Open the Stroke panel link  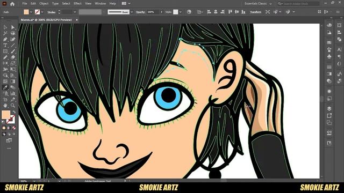(52, 12)
